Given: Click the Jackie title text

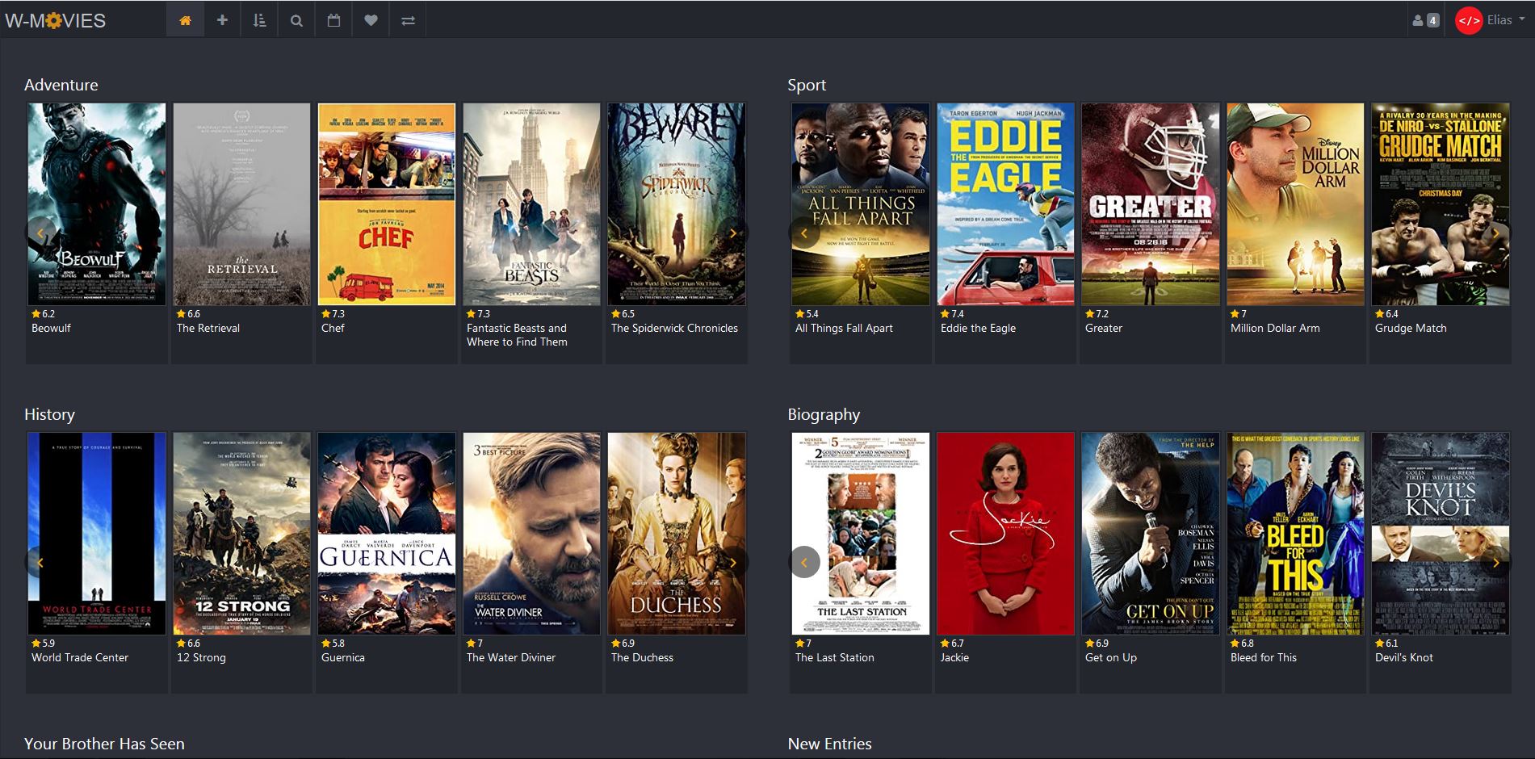Looking at the screenshot, I should tap(954, 657).
